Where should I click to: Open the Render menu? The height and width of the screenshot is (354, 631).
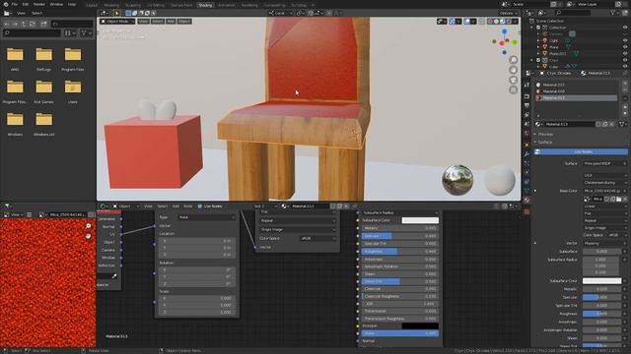39,4
